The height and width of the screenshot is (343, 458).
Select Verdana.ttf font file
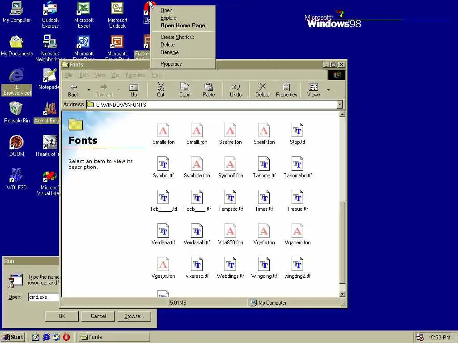[x=163, y=234]
